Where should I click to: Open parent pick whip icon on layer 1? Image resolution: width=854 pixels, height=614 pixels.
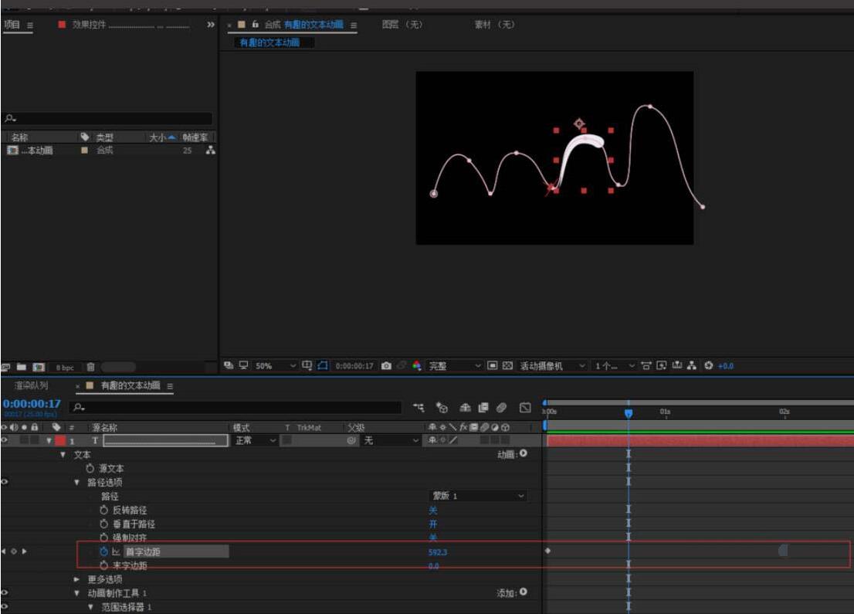coord(351,440)
